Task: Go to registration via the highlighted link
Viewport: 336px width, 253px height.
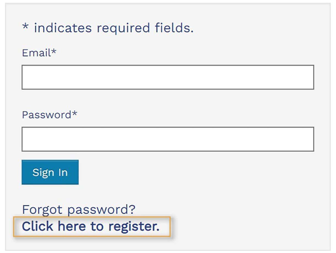Action: tap(91, 227)
